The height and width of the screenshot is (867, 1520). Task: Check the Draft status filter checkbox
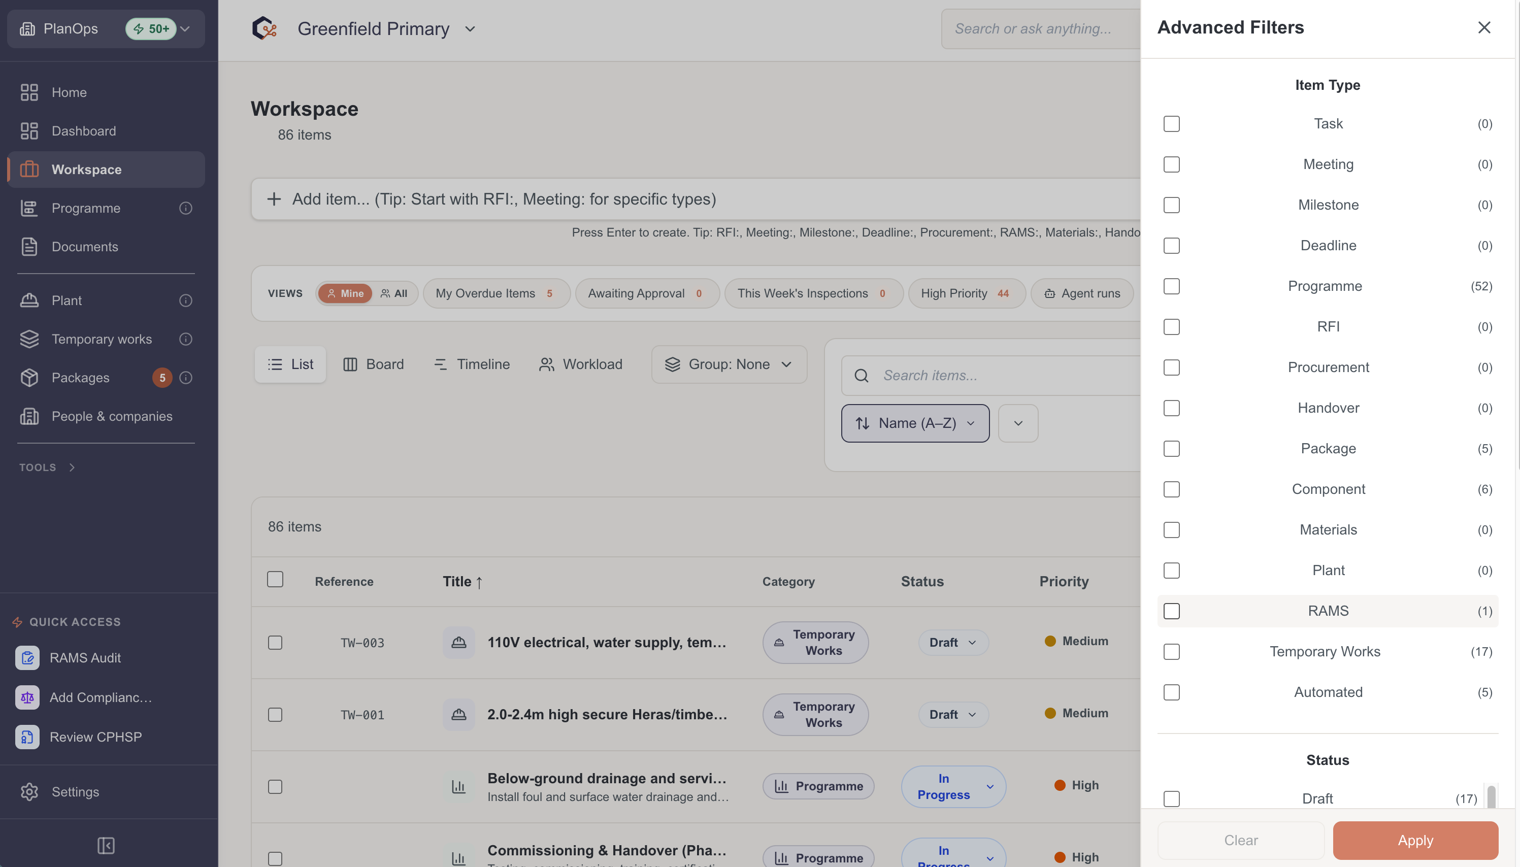1172,798
